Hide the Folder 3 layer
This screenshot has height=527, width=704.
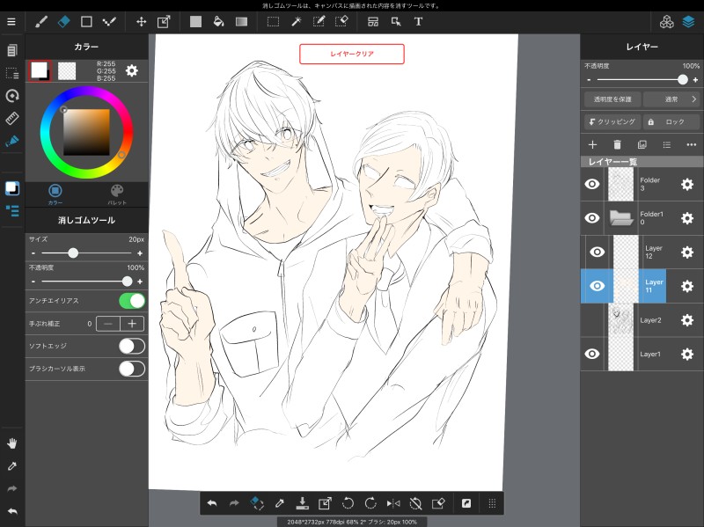(592, 184)
